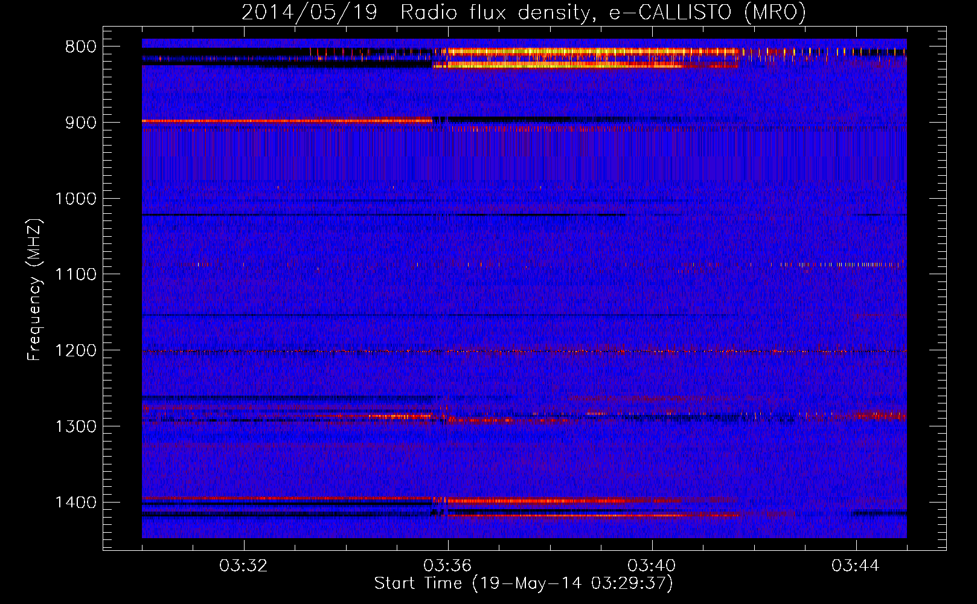Select the 1100 frequency tick label
Viewport: 977px width, 604px height.
tap(75, 275)
